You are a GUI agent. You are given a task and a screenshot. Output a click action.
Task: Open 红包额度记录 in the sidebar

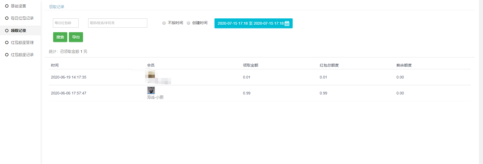pos(22,55)
